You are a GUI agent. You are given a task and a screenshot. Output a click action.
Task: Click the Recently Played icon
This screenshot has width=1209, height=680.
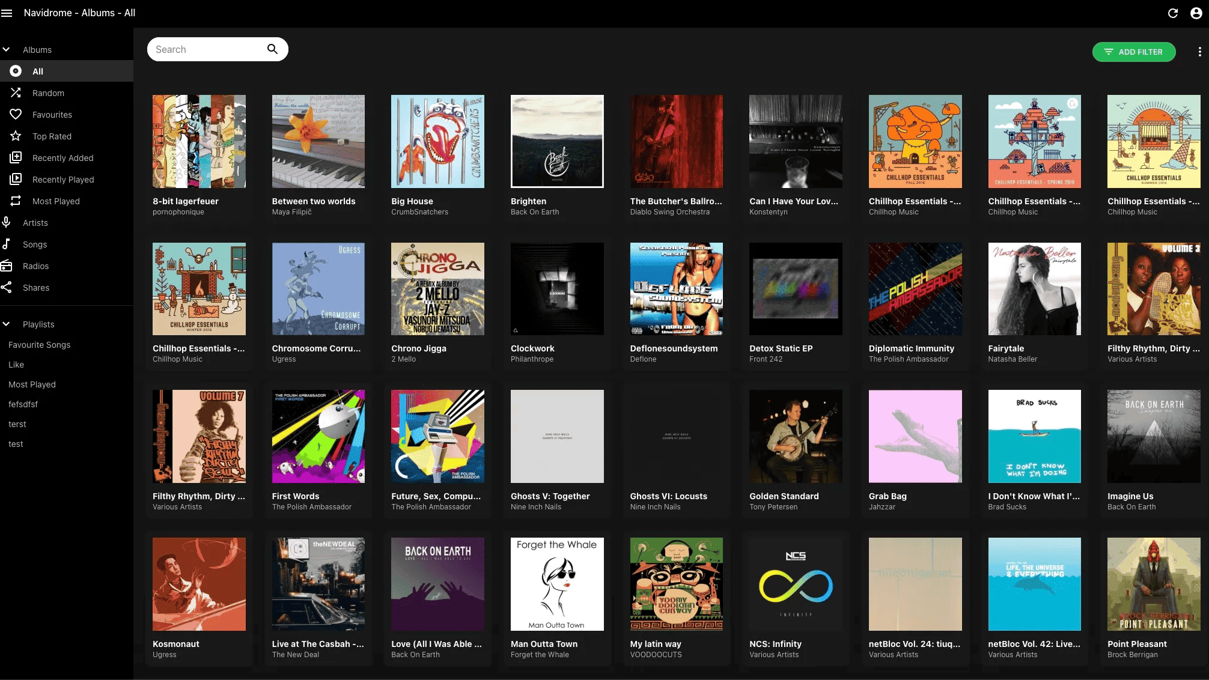[x=16, y=179]
